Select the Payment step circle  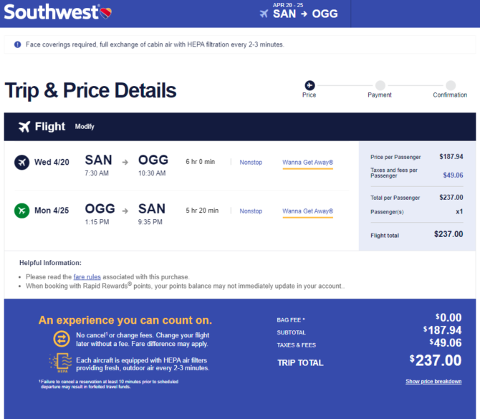[380, 85]
